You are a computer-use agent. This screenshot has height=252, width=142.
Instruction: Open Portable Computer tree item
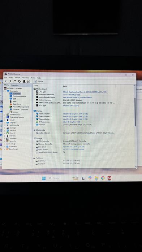[20, 109]
